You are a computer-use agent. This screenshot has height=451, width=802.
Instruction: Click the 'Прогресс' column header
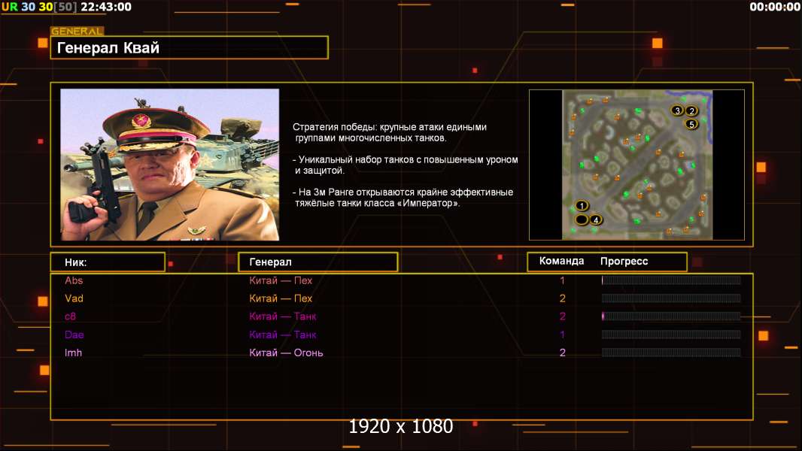click(624, 262)
